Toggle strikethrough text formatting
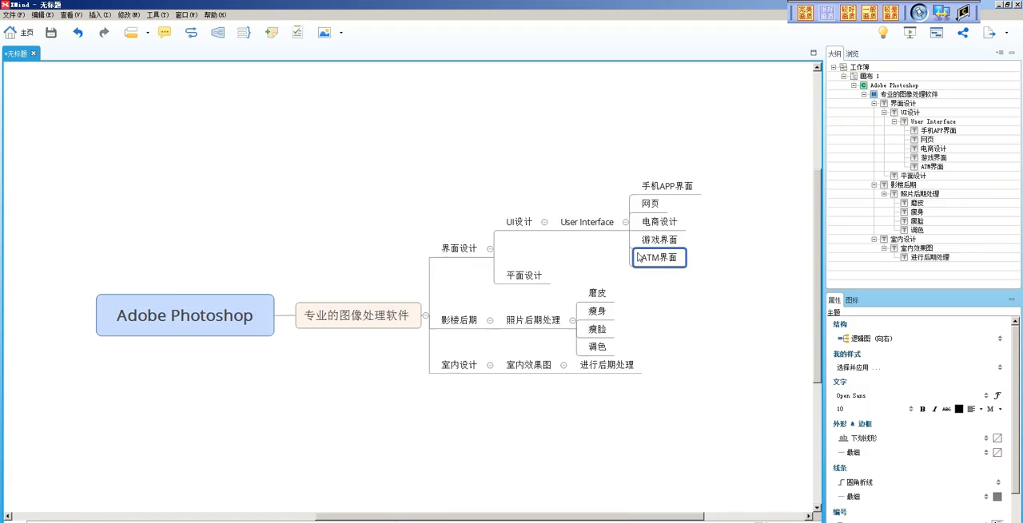The image size is (1023, 523). 946,410
